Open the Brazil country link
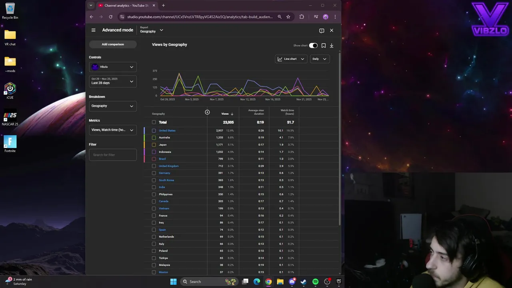 162,159
